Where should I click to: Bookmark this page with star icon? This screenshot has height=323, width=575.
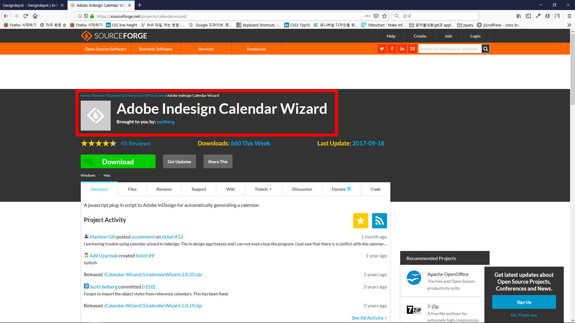[384, 16]
